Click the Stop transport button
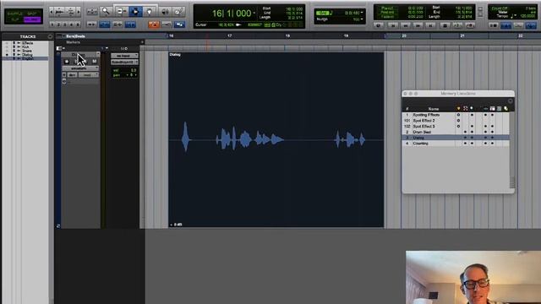 click(x=445, y=25)
